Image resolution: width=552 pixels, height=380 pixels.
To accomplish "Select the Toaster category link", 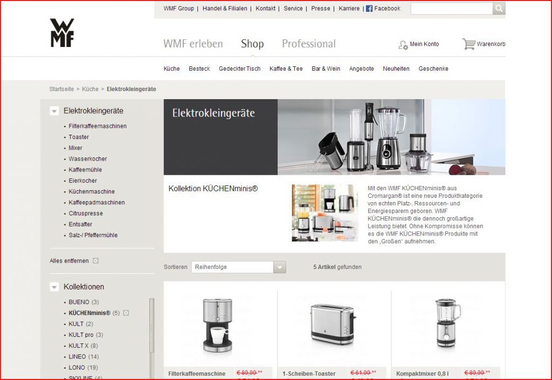I will coord(79,137).
